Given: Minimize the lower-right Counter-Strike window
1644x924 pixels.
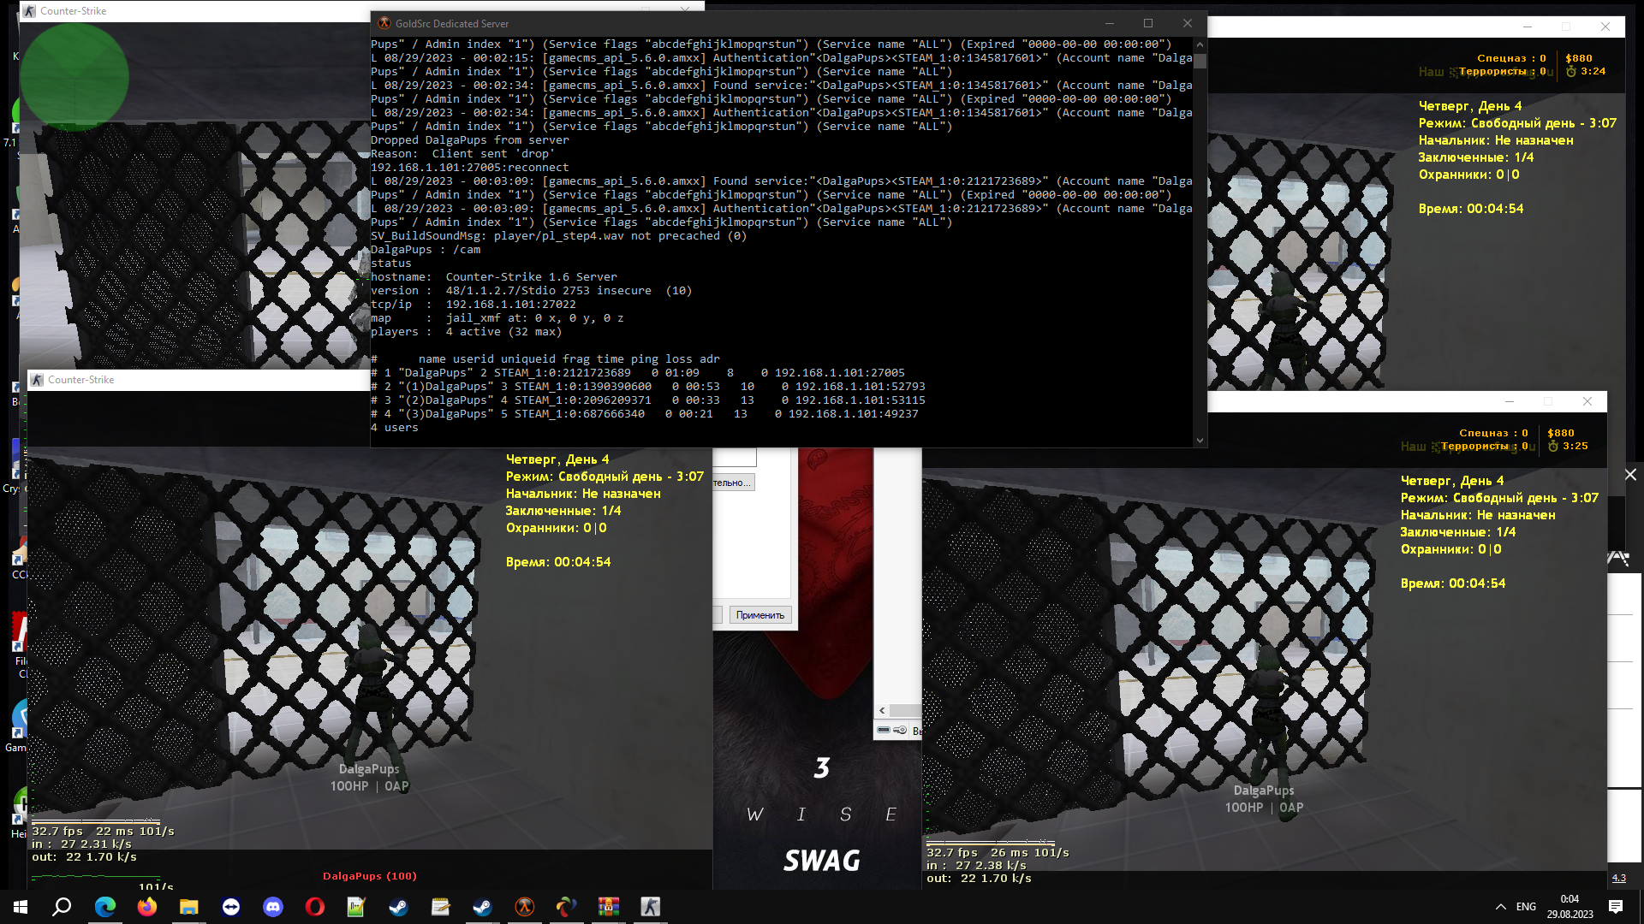Looking at the screenshot, I should [1510, 401].
